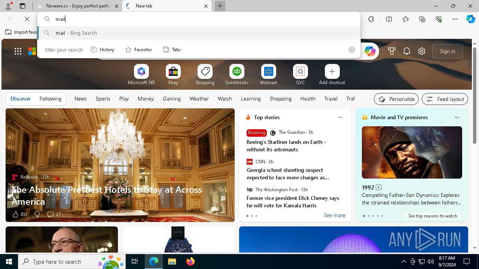Dislike the Prettiest Hotels article

(37, 214)
